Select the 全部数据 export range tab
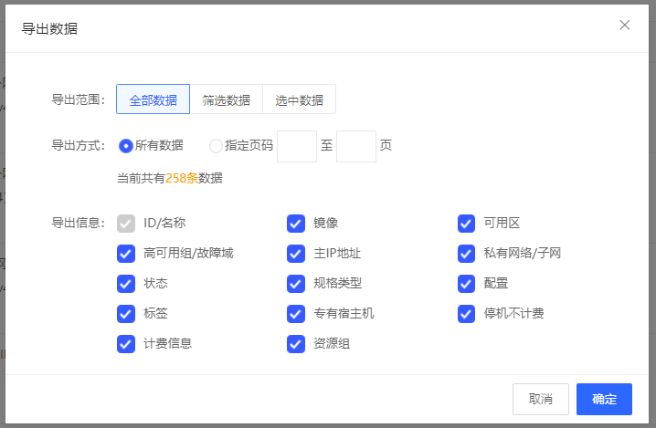Image resolution: width=656 pixels, height=428 pixels. [153, 99]
